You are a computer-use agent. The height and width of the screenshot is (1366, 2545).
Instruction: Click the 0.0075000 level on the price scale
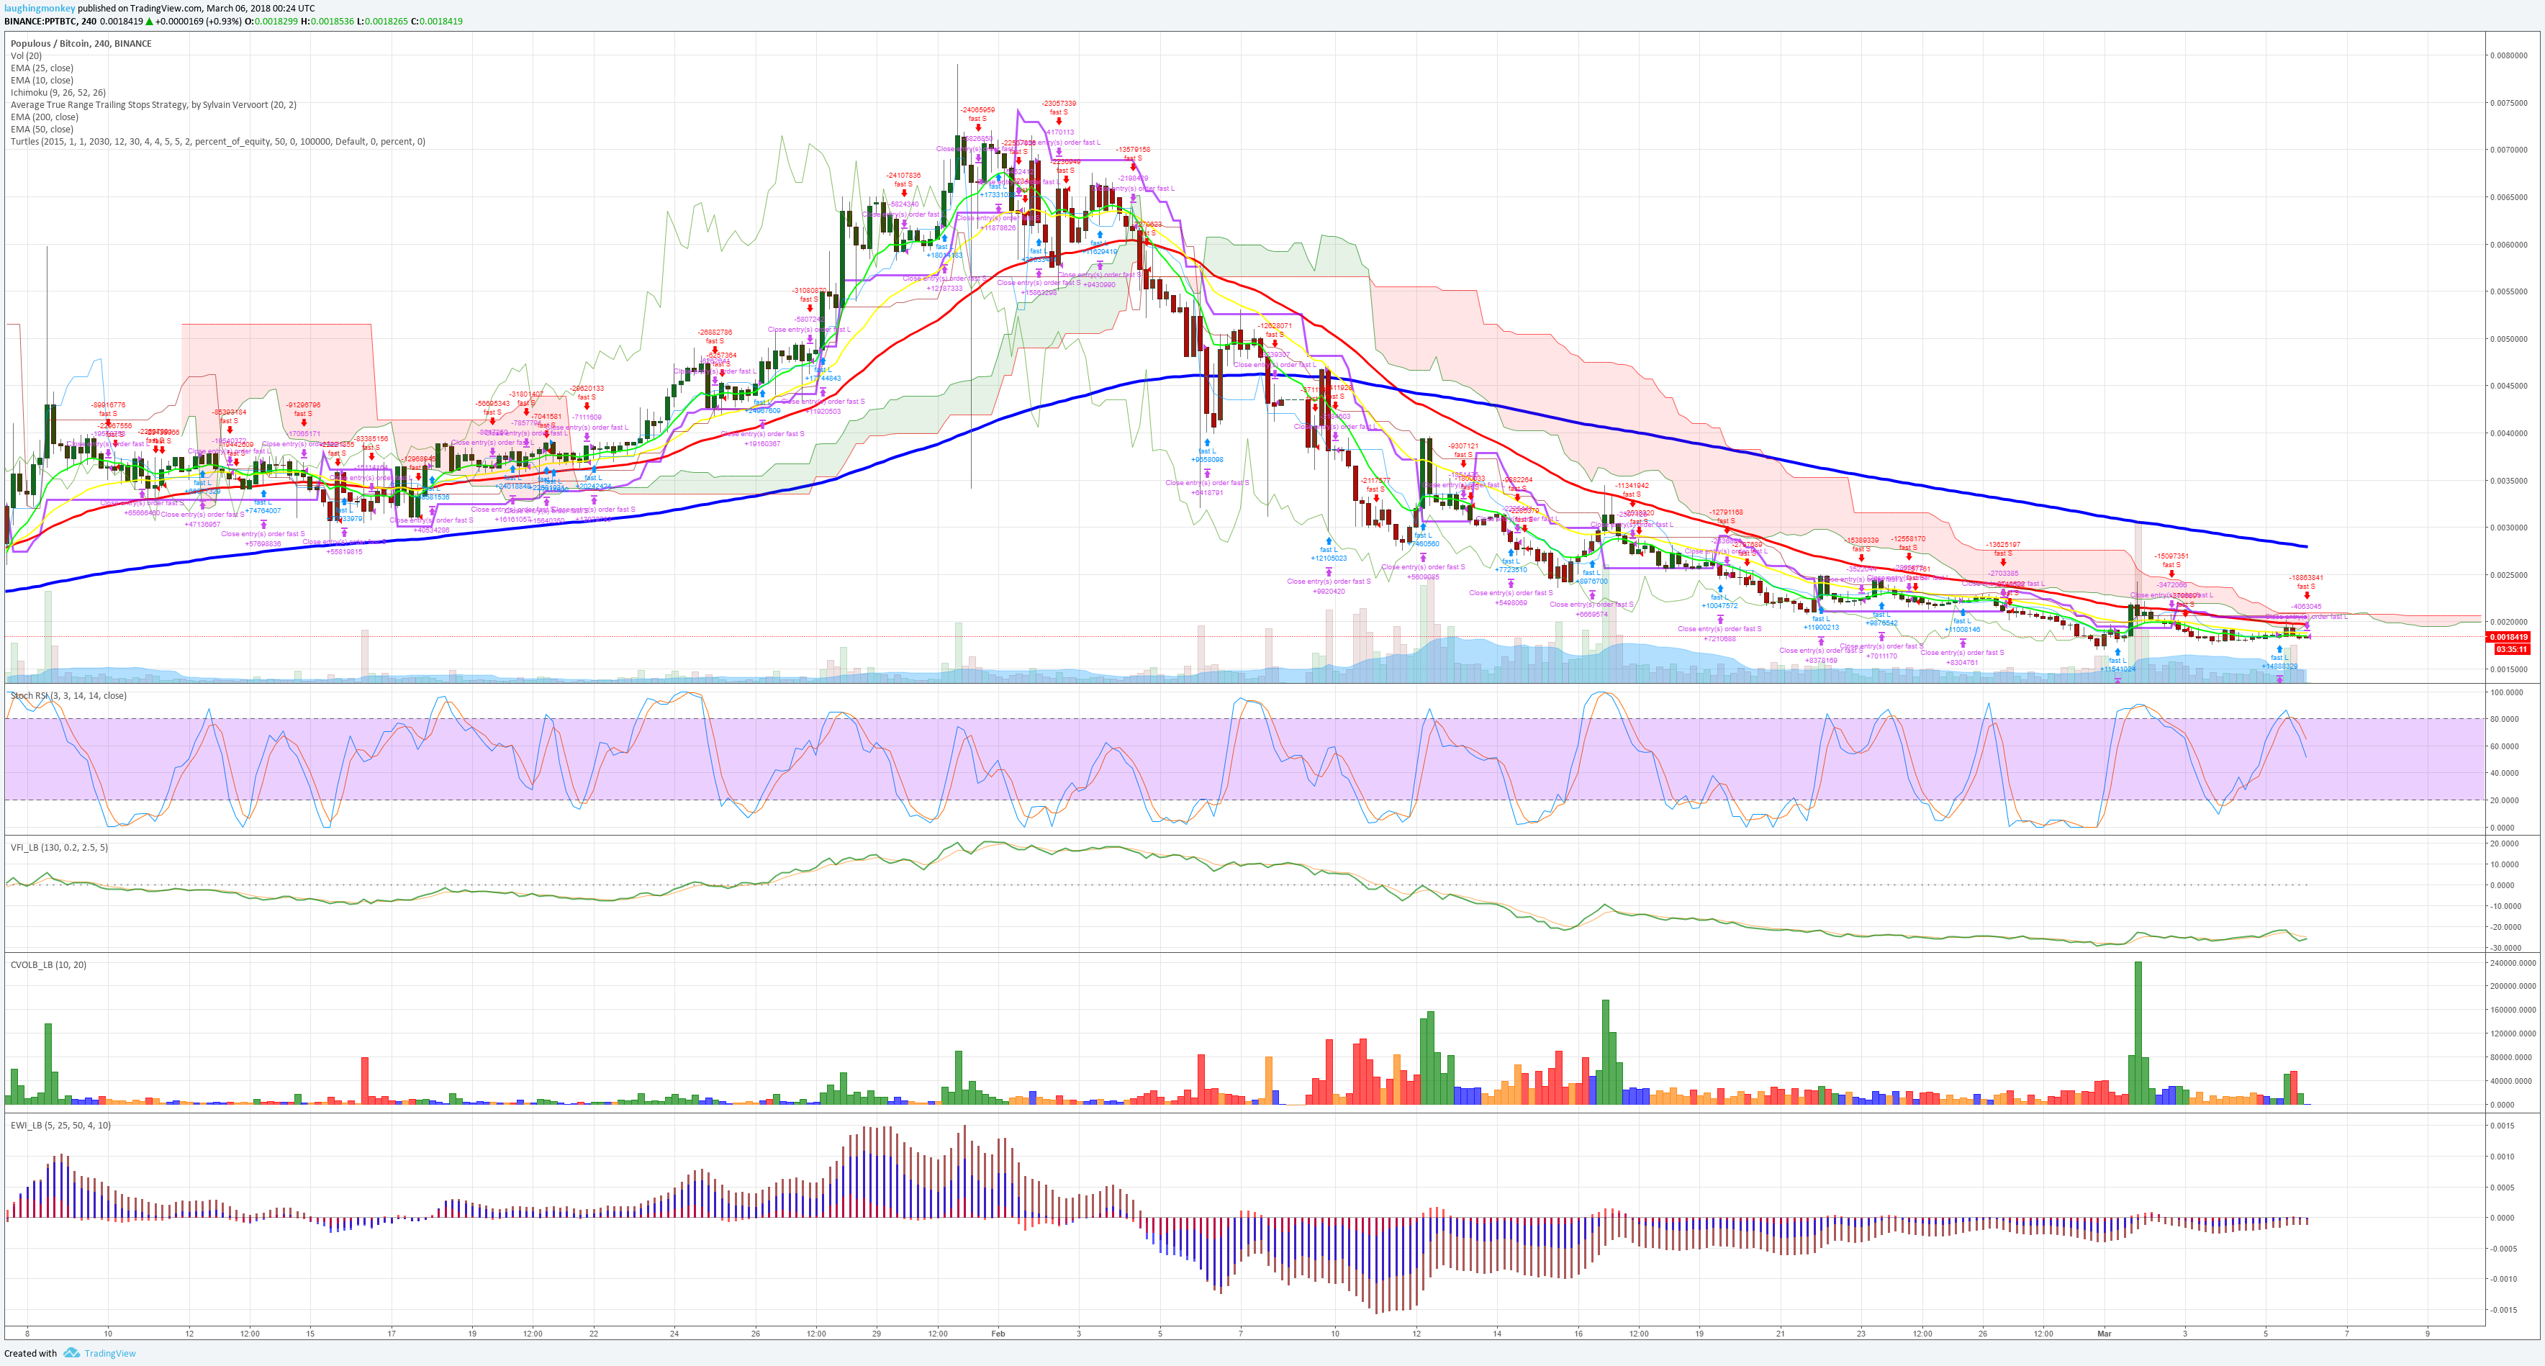2508,103
